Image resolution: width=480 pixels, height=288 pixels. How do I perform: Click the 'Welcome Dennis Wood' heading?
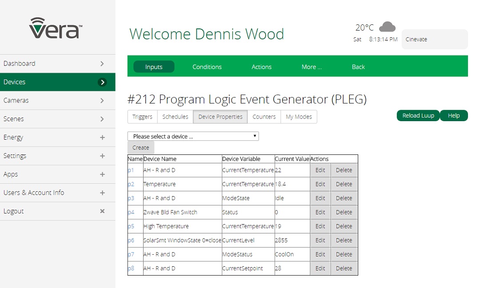point(207,34)
